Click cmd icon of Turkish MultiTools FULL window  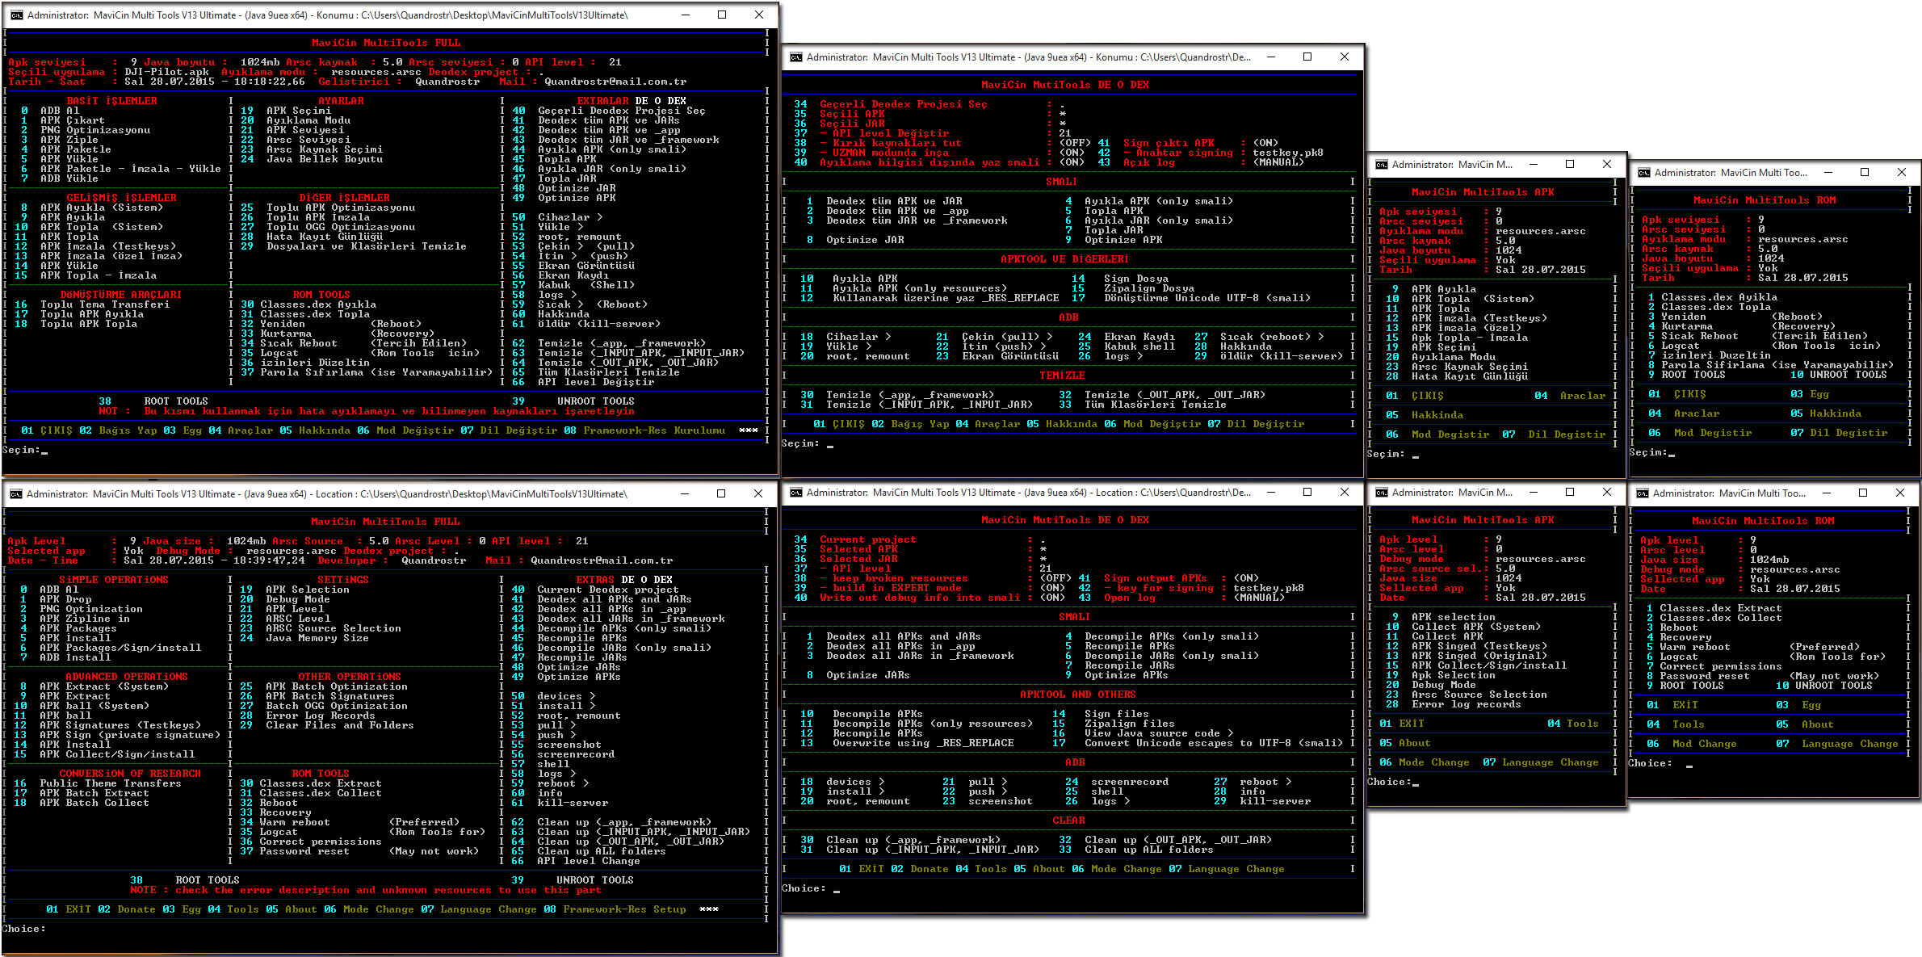pyautogui.click(x=16, y=15)
